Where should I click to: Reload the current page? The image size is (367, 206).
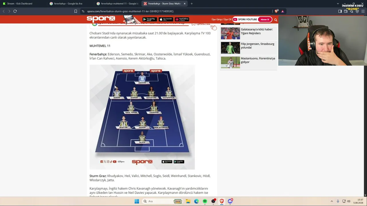click(15, 11)
